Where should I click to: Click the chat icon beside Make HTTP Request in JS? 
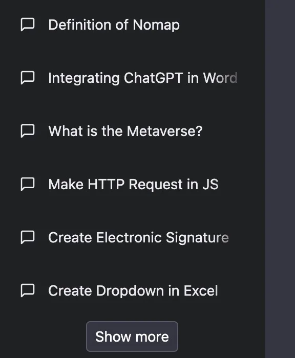[28, 184]
